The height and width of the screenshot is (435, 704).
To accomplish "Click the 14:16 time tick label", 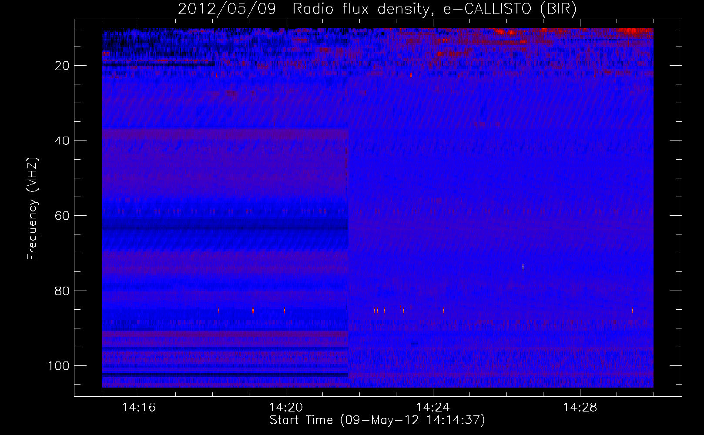I will coord(139,408).
